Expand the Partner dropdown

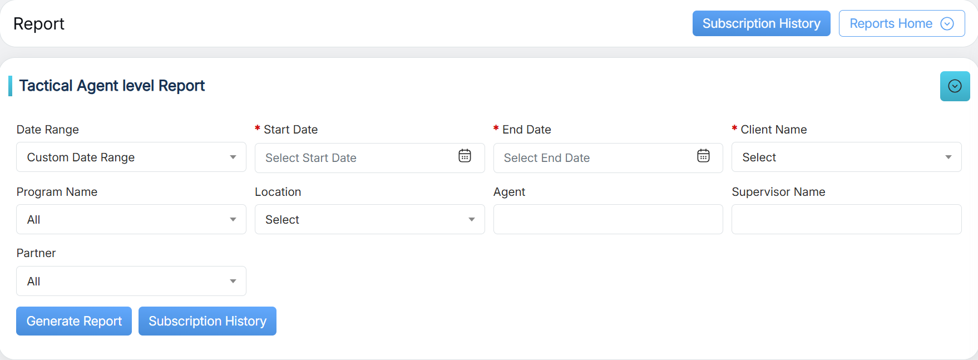(x=131, y=281)
